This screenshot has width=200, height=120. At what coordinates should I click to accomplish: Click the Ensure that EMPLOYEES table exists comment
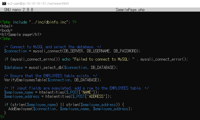[x=51, y=76]
